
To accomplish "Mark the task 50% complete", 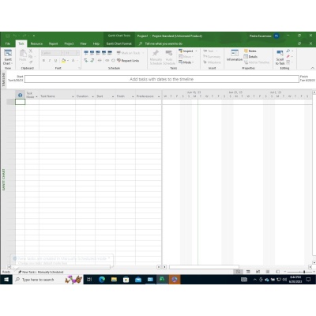I will [x=98, y=53].
